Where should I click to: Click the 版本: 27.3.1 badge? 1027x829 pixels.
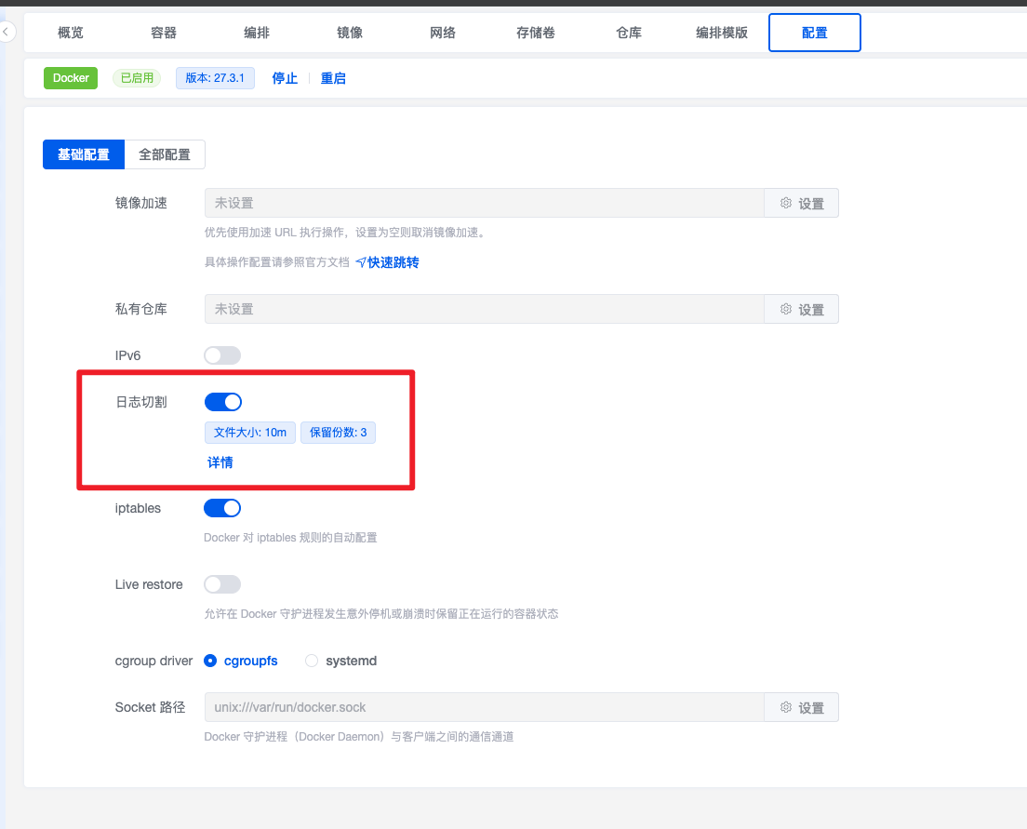[x=215, y=78]
